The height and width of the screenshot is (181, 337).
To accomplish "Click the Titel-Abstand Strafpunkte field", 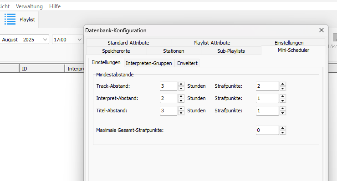I will 267,111.
